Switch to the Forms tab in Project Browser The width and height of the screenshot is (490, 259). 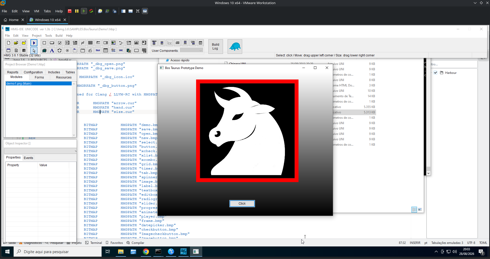tap(39, 77)
